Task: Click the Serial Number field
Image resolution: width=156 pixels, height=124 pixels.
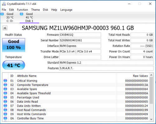Action: click(x=80, y=40)
